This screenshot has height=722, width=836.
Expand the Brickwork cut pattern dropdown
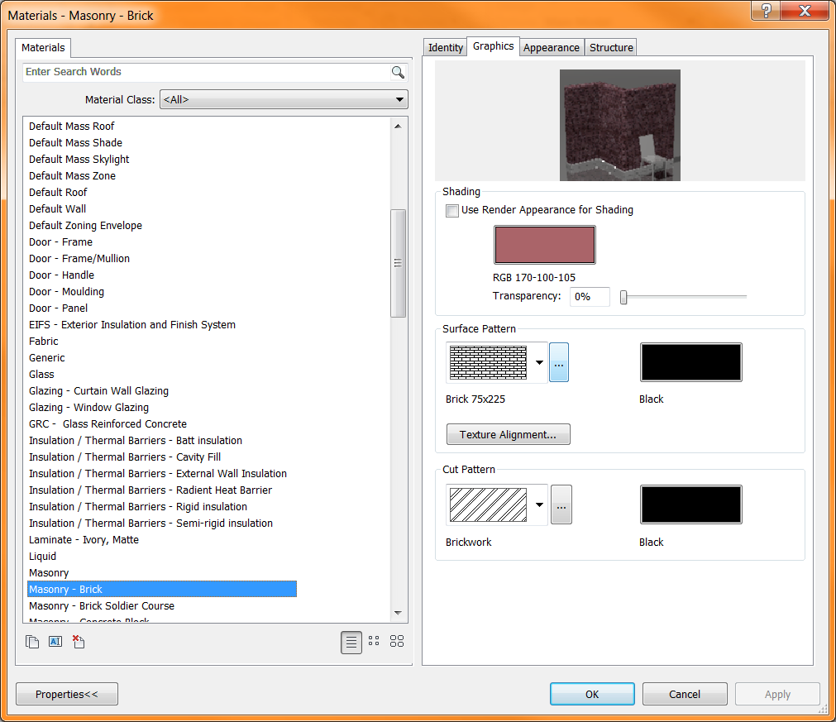coord(540,504)
